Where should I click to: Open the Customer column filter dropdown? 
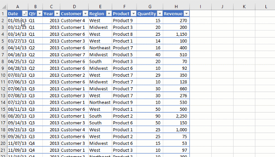click(86, 14)
